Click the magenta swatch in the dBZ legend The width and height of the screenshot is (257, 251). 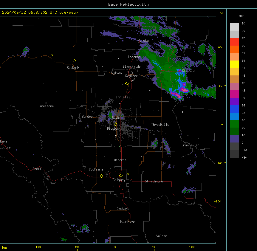coord(234,94)
